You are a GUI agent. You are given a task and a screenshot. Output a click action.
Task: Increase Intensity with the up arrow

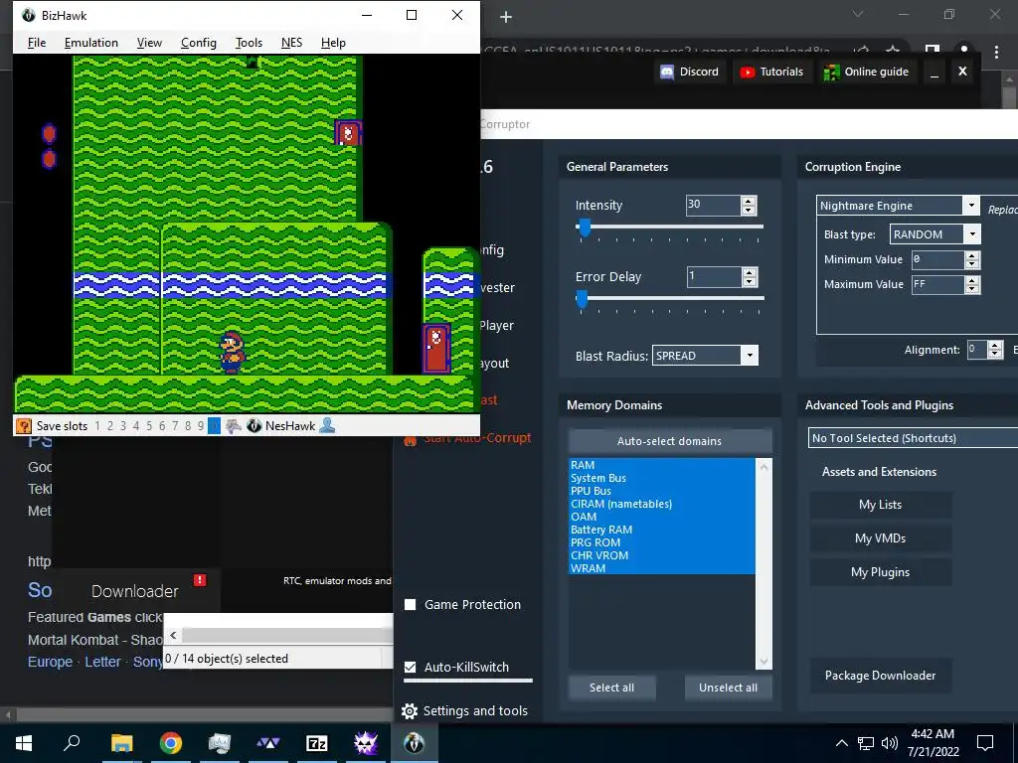[x=749, y=201]
